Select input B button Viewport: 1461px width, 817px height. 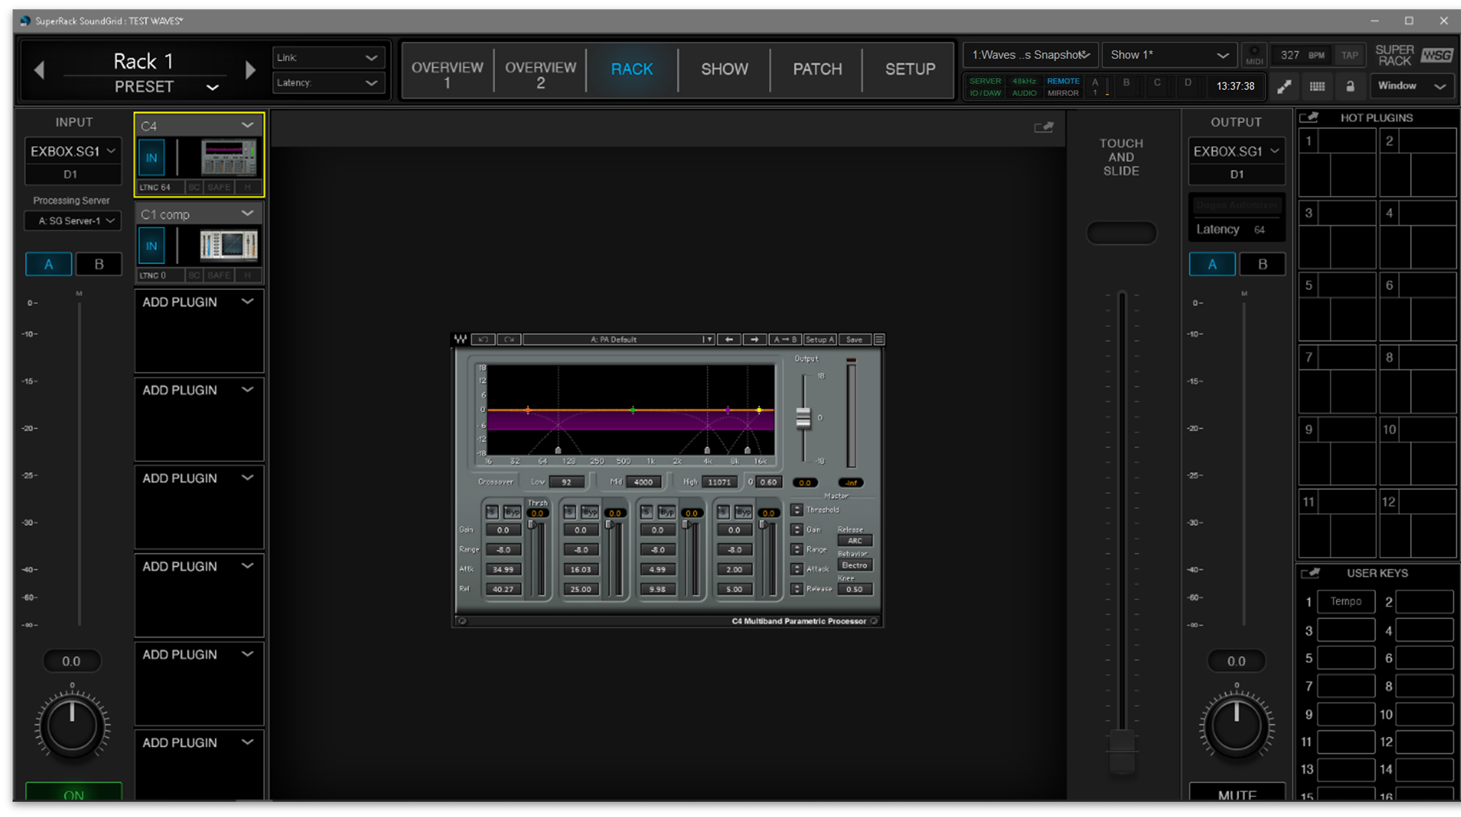coord(99,264)
